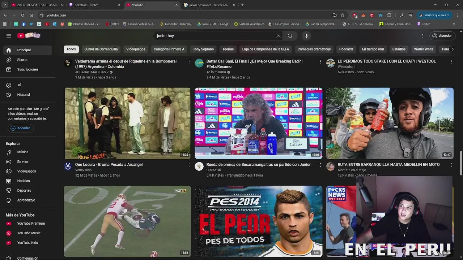The height and width of the screenshot is (260, 463).
Task: Click the 'JUGADAS MÁGICAS 2' channel name
Action: [x=92, y=72]
